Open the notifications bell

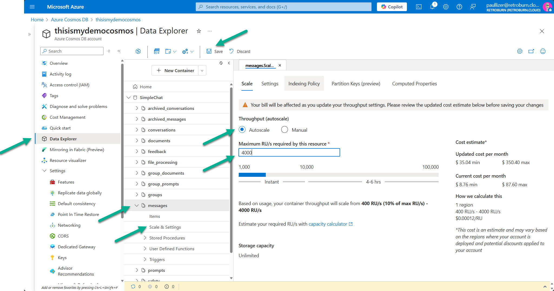pos(432,7)
